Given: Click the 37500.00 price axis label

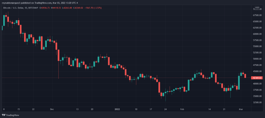Looking at the screenshot, I should [257, 90].
